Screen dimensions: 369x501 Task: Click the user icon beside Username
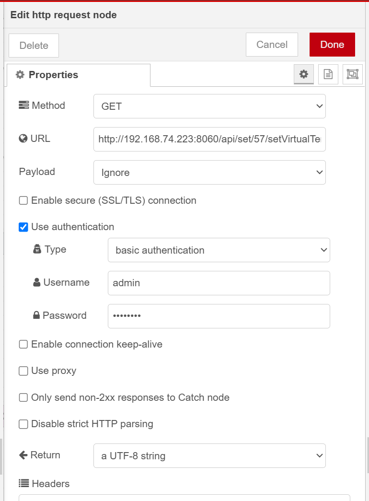37,283
